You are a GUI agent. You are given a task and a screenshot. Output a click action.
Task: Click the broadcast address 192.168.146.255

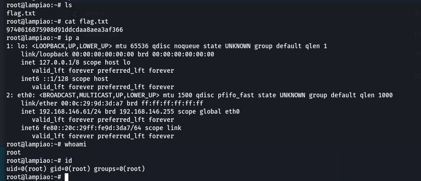(x=147, y=111)
